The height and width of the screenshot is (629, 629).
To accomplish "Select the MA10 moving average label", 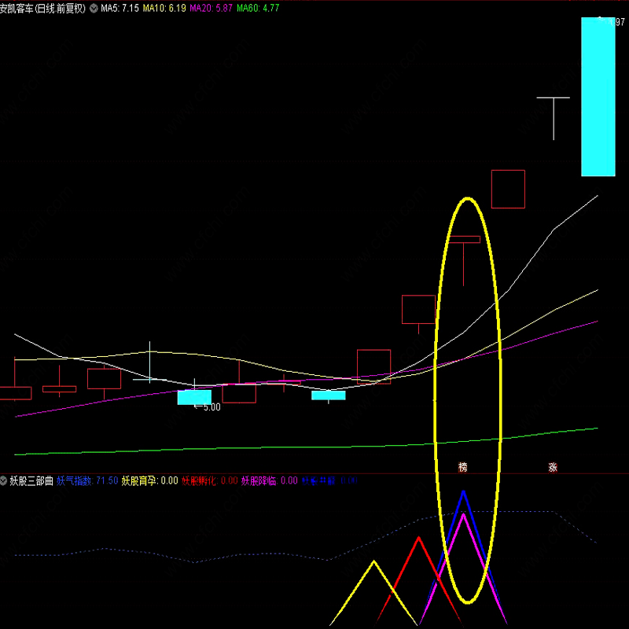I will click(x=164, y=8).
